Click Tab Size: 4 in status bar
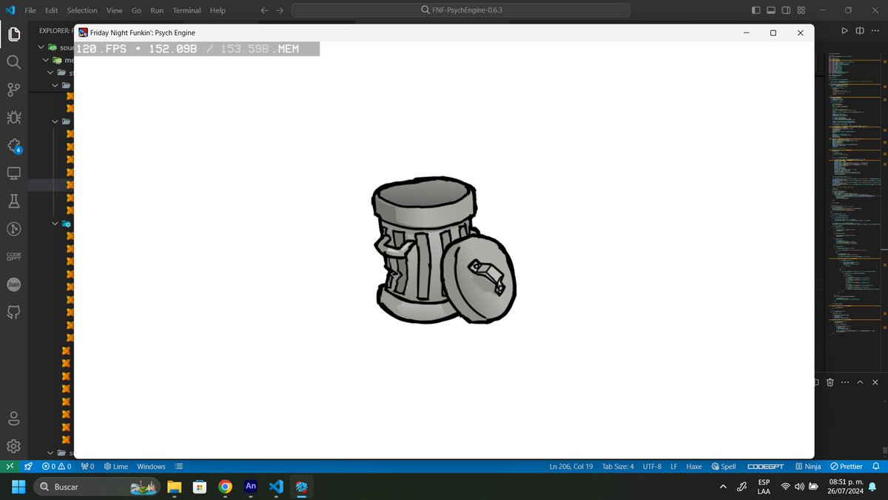 [618, 467]
